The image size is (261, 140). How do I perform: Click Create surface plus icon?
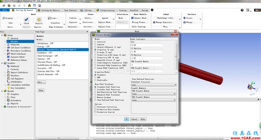(185, 18)
